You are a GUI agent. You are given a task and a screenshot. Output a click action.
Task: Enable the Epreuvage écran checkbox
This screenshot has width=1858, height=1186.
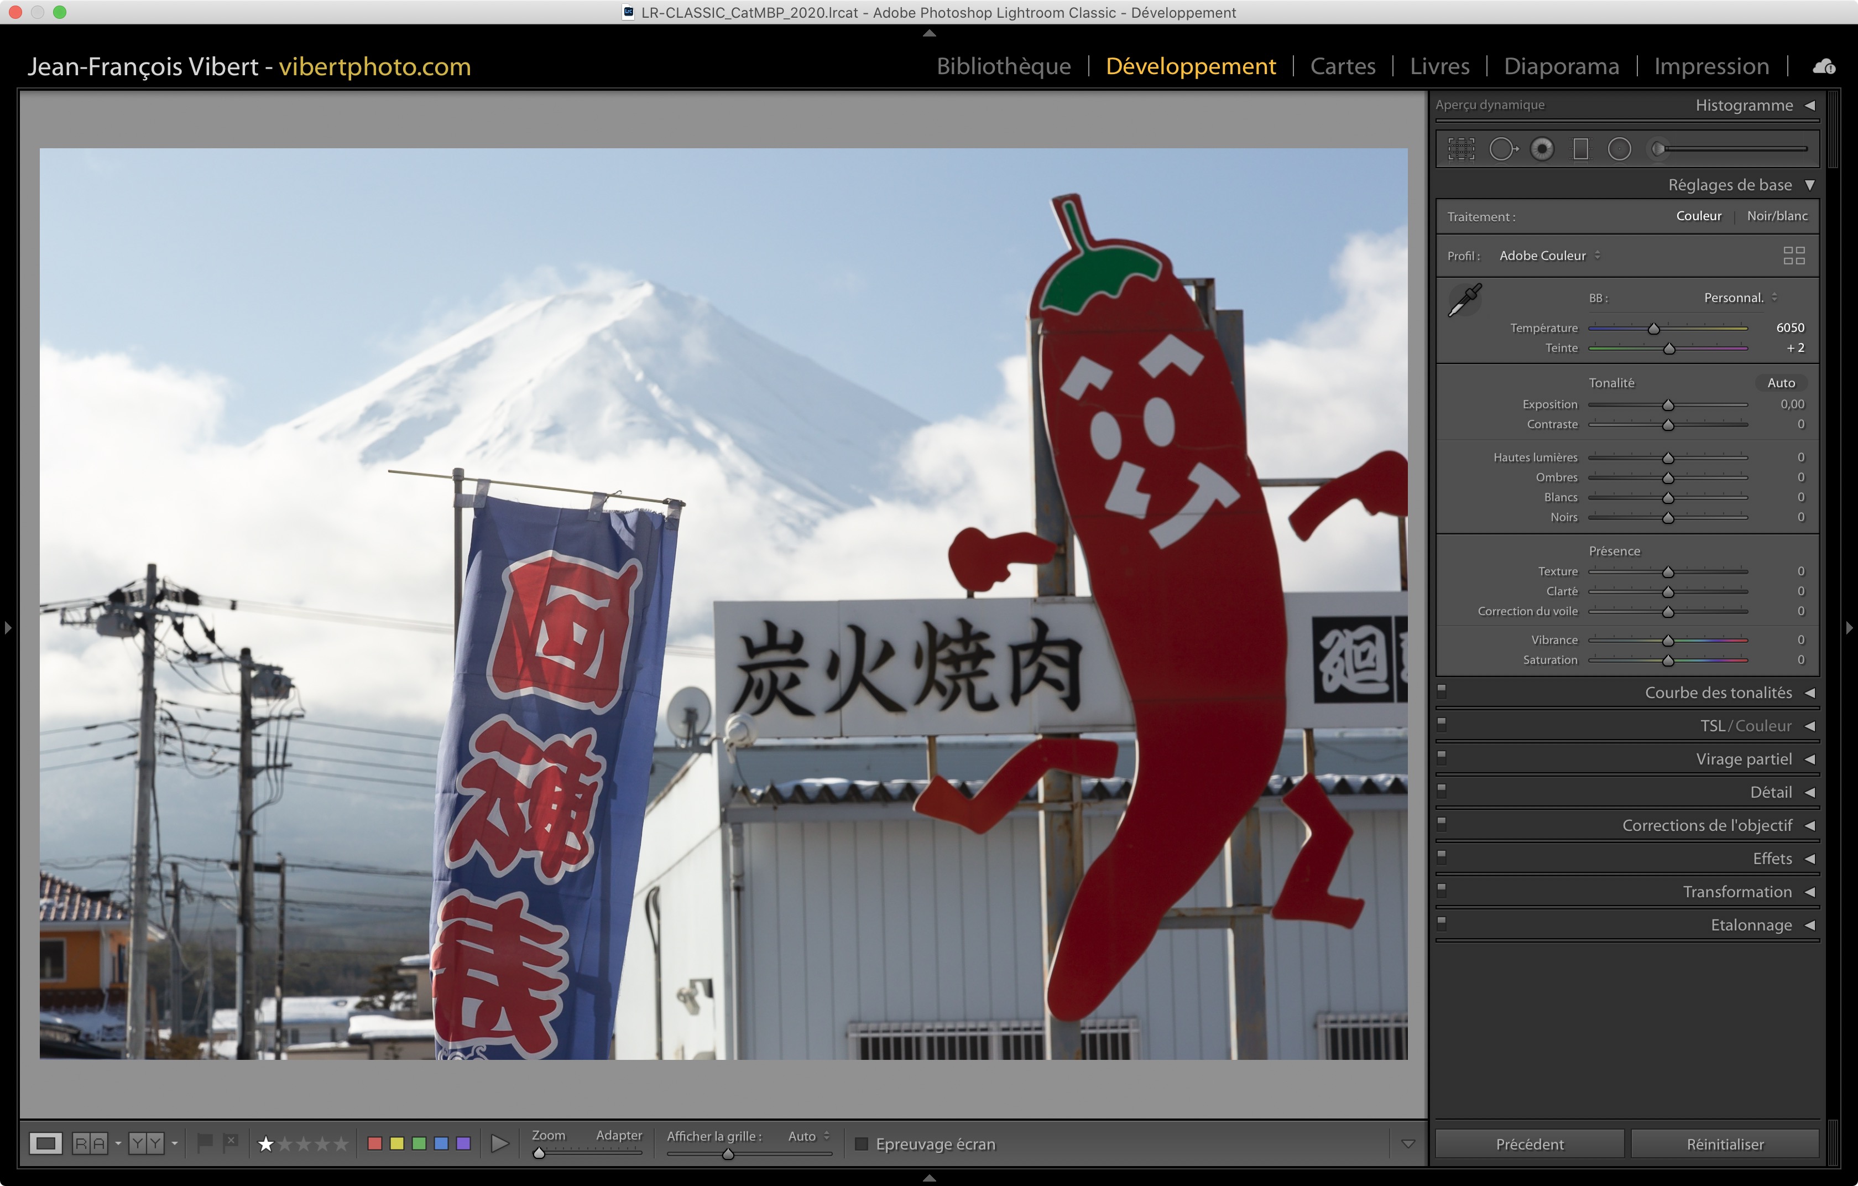(862, 1143)
